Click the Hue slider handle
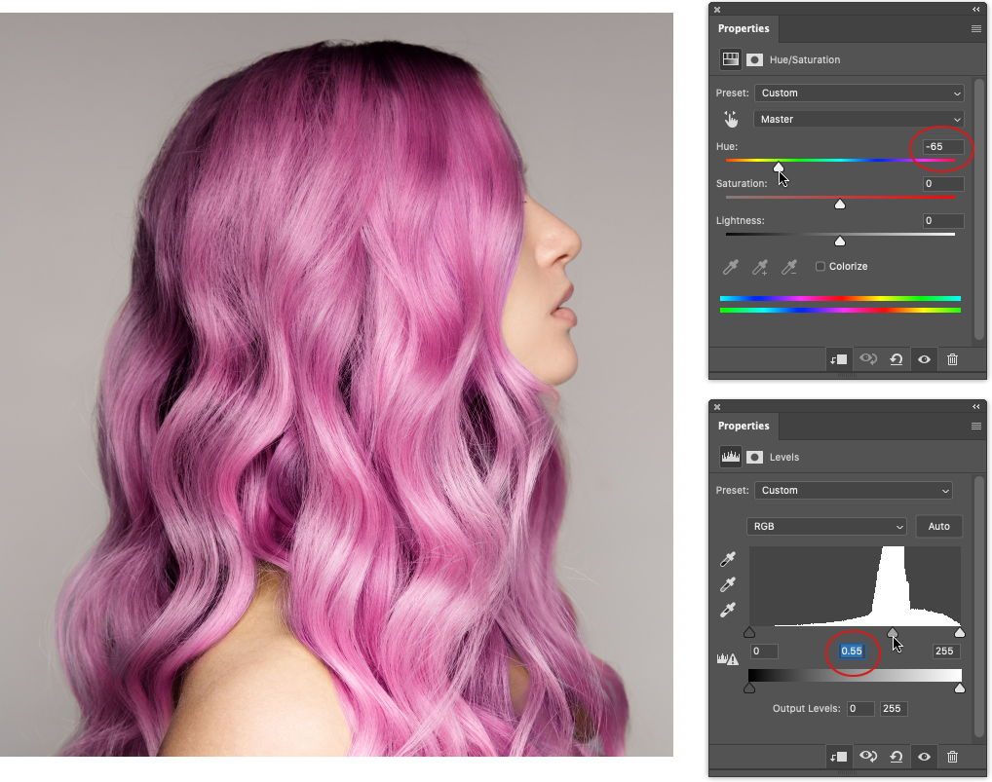This screenshot has width=992, height=782. pos(779,167)
